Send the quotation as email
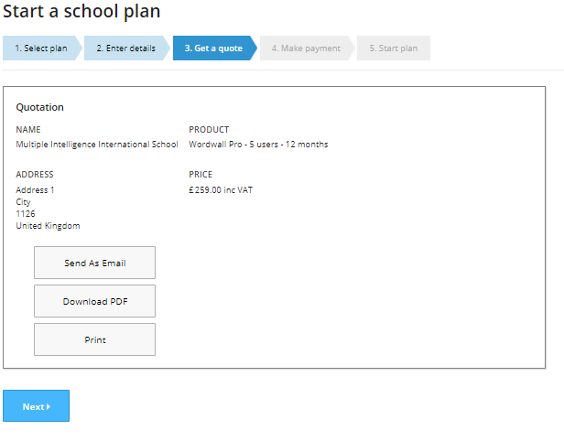 [x=95, y=263]
